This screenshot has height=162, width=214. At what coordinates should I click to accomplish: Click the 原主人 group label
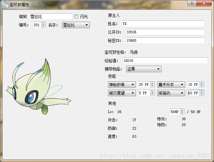coord(114,16)
